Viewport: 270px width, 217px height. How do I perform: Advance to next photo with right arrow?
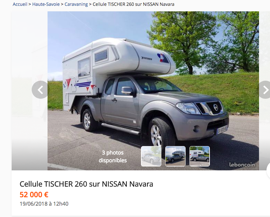point(265,90)
